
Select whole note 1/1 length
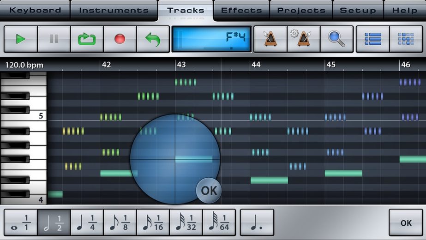click(21, 222)
